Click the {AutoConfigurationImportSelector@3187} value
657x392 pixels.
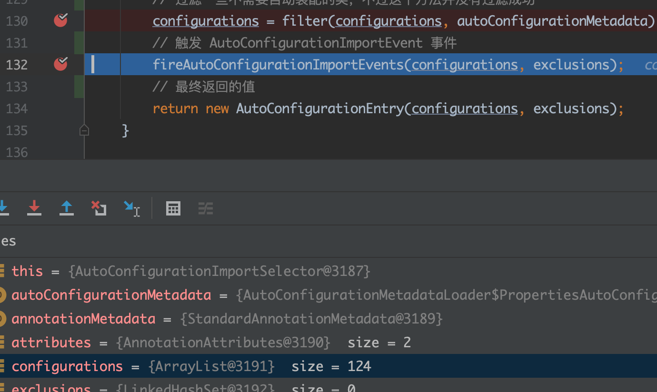[x=219, y=271]
